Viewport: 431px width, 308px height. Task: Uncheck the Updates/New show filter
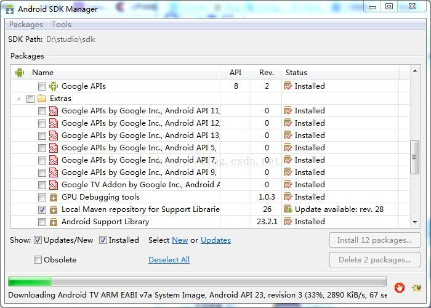click(38, 240)
